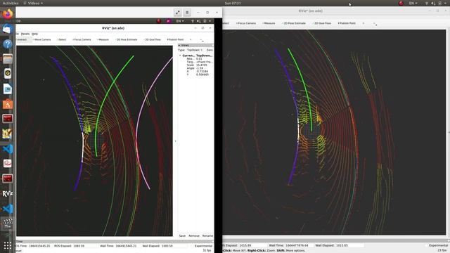The image size is (450, 253).
Task: Select 2D Goal Pose in right RViz window
Action: point(322,23)
